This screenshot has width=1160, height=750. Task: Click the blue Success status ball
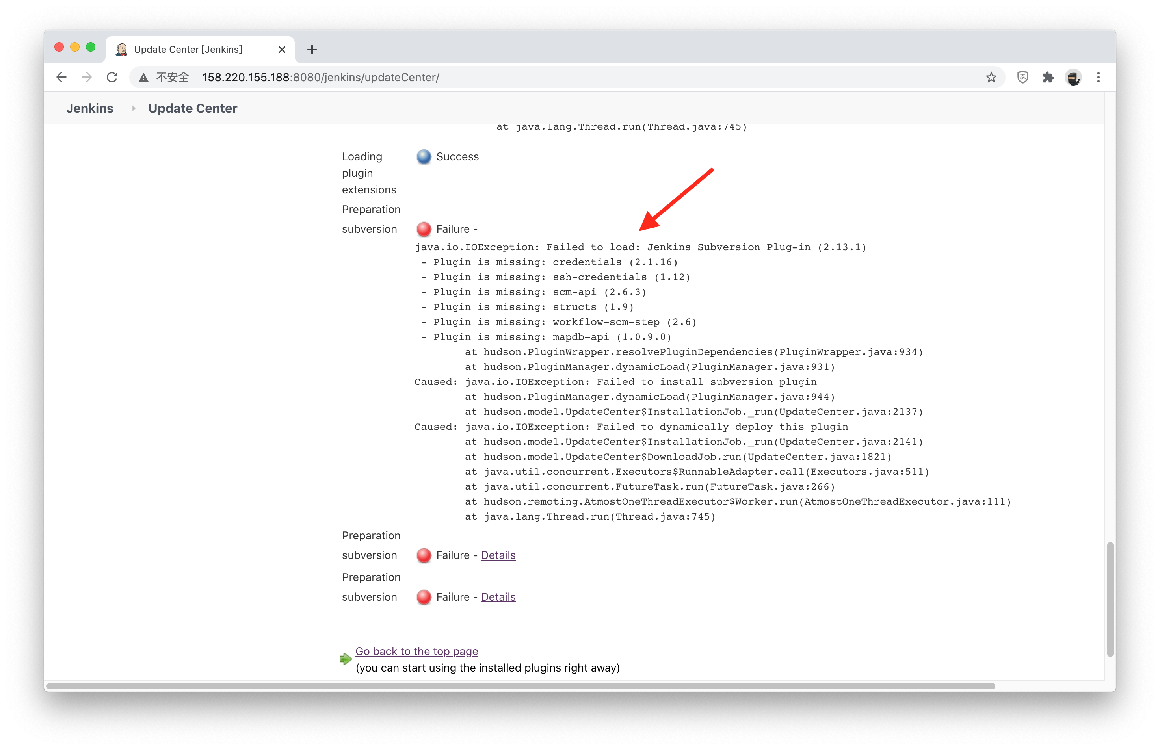pyautogui.click(x=423, y=156)
